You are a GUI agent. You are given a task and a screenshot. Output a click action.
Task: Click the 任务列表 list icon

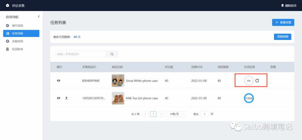8,33
